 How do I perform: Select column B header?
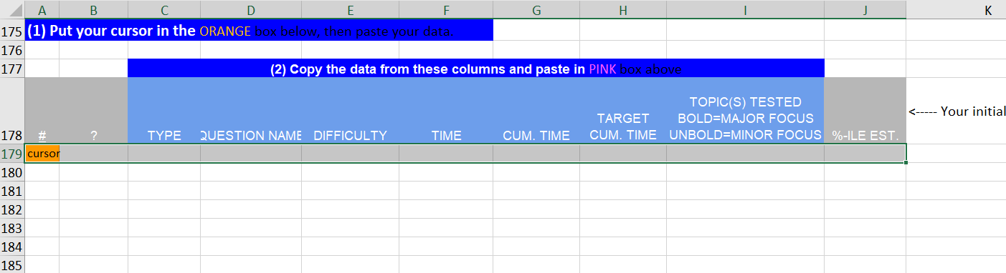(x=94, y=10)
